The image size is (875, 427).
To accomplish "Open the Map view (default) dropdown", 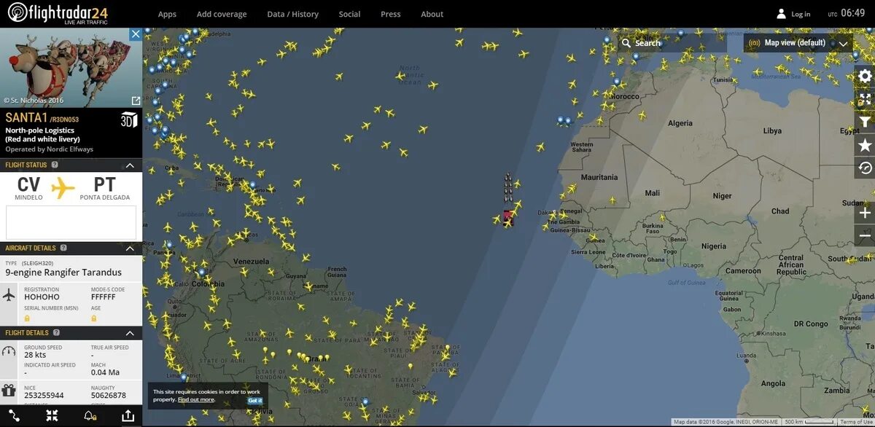I will click(798, 43).
